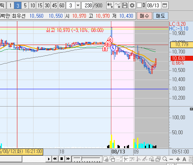Viewport: 193px width, 165px height.
Task: Click the zigzag wave line tool icon
Action: click(139, 159)
